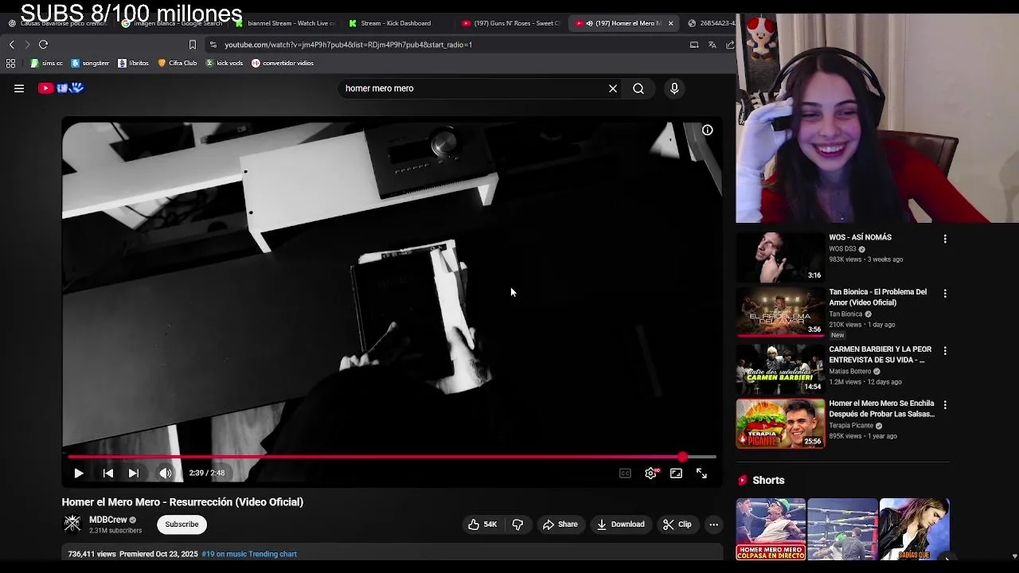This screenshot has width=1019, height=573.
Task: Like the video with 54K thumbs up
Action: point(482,524)
